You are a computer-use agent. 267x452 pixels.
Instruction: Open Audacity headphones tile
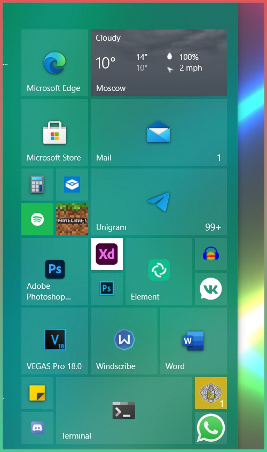211,254
